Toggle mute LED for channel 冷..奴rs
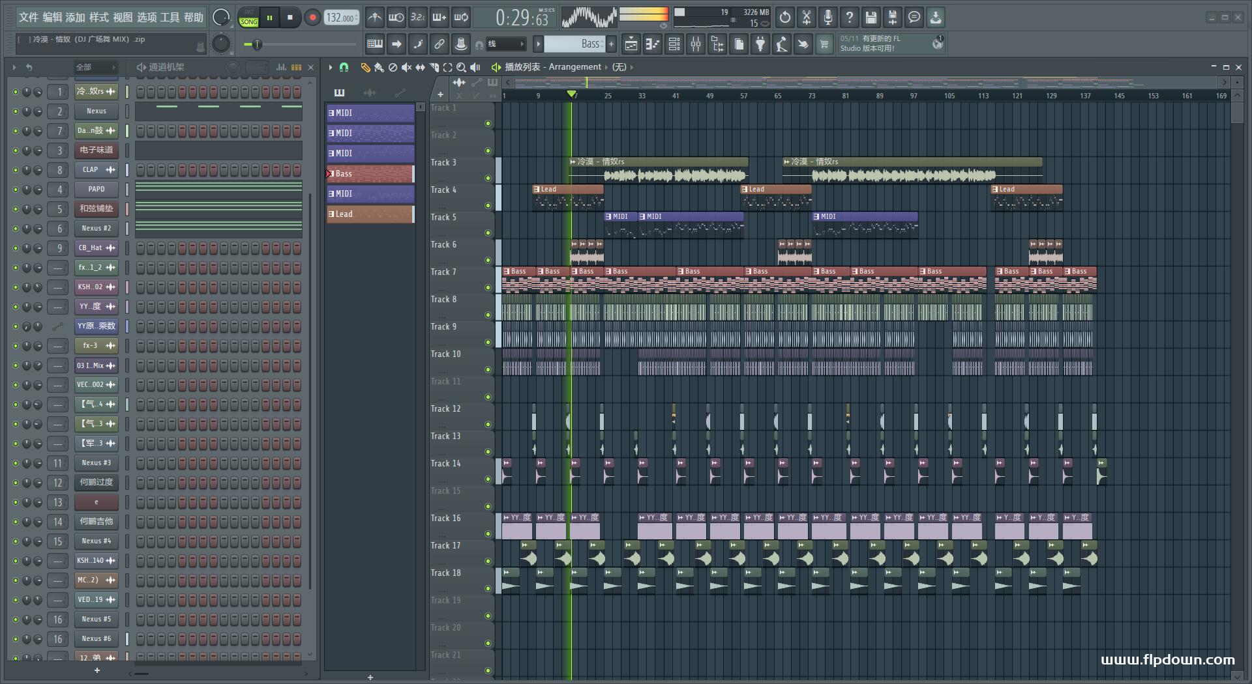This screenshot has width=1252, height=684. 15,92
